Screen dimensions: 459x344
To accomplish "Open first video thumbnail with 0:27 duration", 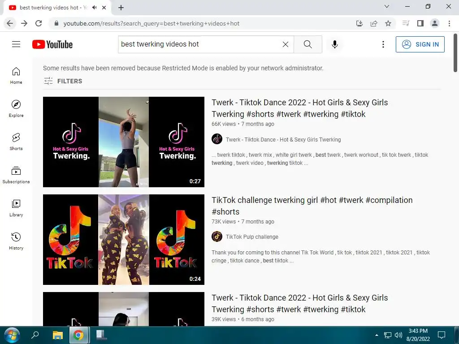I will (124, 142).
